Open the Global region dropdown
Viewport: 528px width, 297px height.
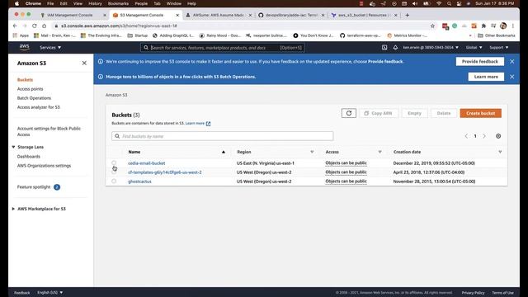[474, 48]
